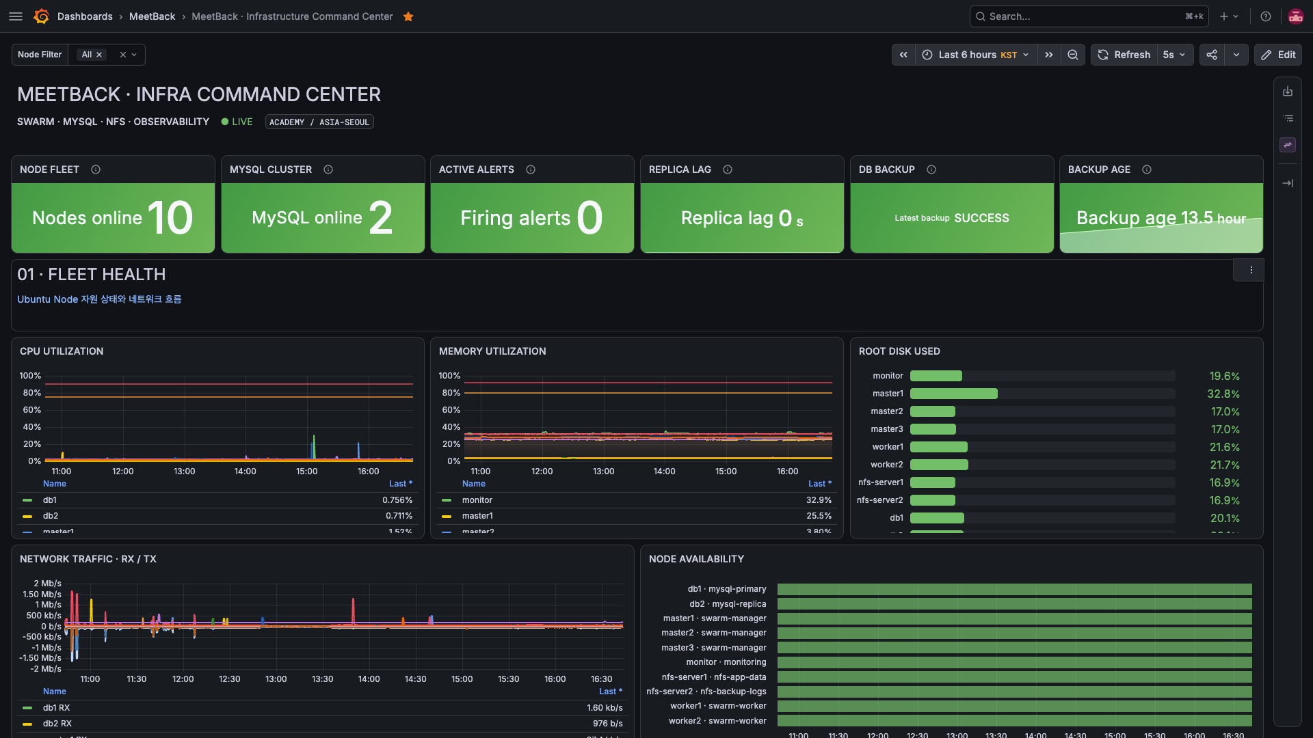Toggle db2 series in CPU legend
The image size is (1313, 738).
coord(51,516)
